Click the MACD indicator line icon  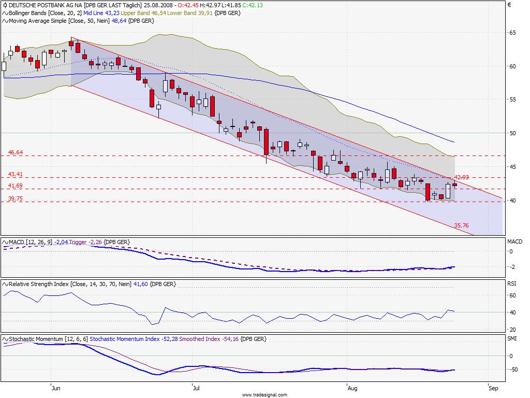tap(5, 243)
